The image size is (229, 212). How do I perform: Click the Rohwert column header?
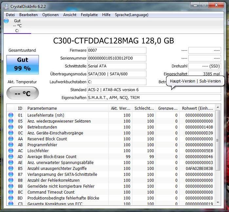coord(197,108)
